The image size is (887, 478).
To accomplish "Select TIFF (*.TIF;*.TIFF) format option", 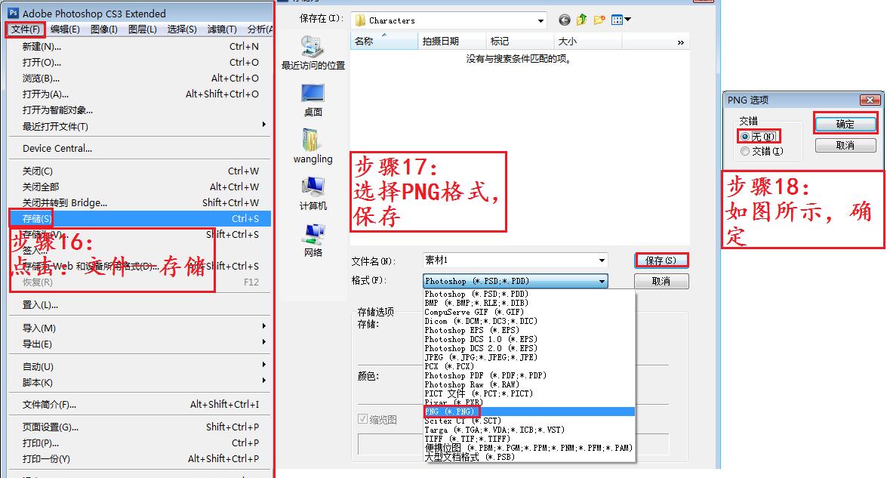I will point(529,439).
